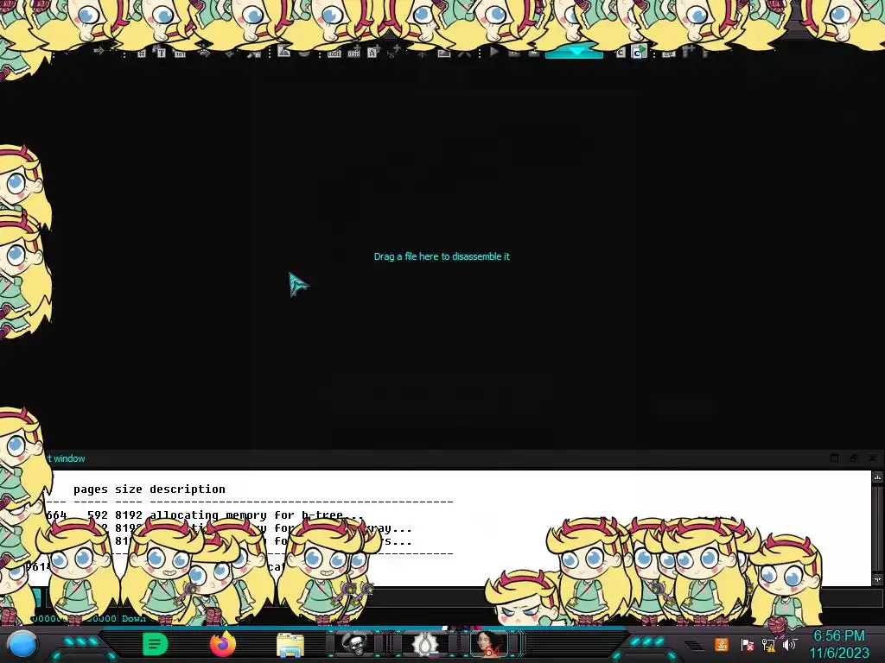Float the Output window panel
The width and height of the screenshot is (885, 663).
click(853, 458)
